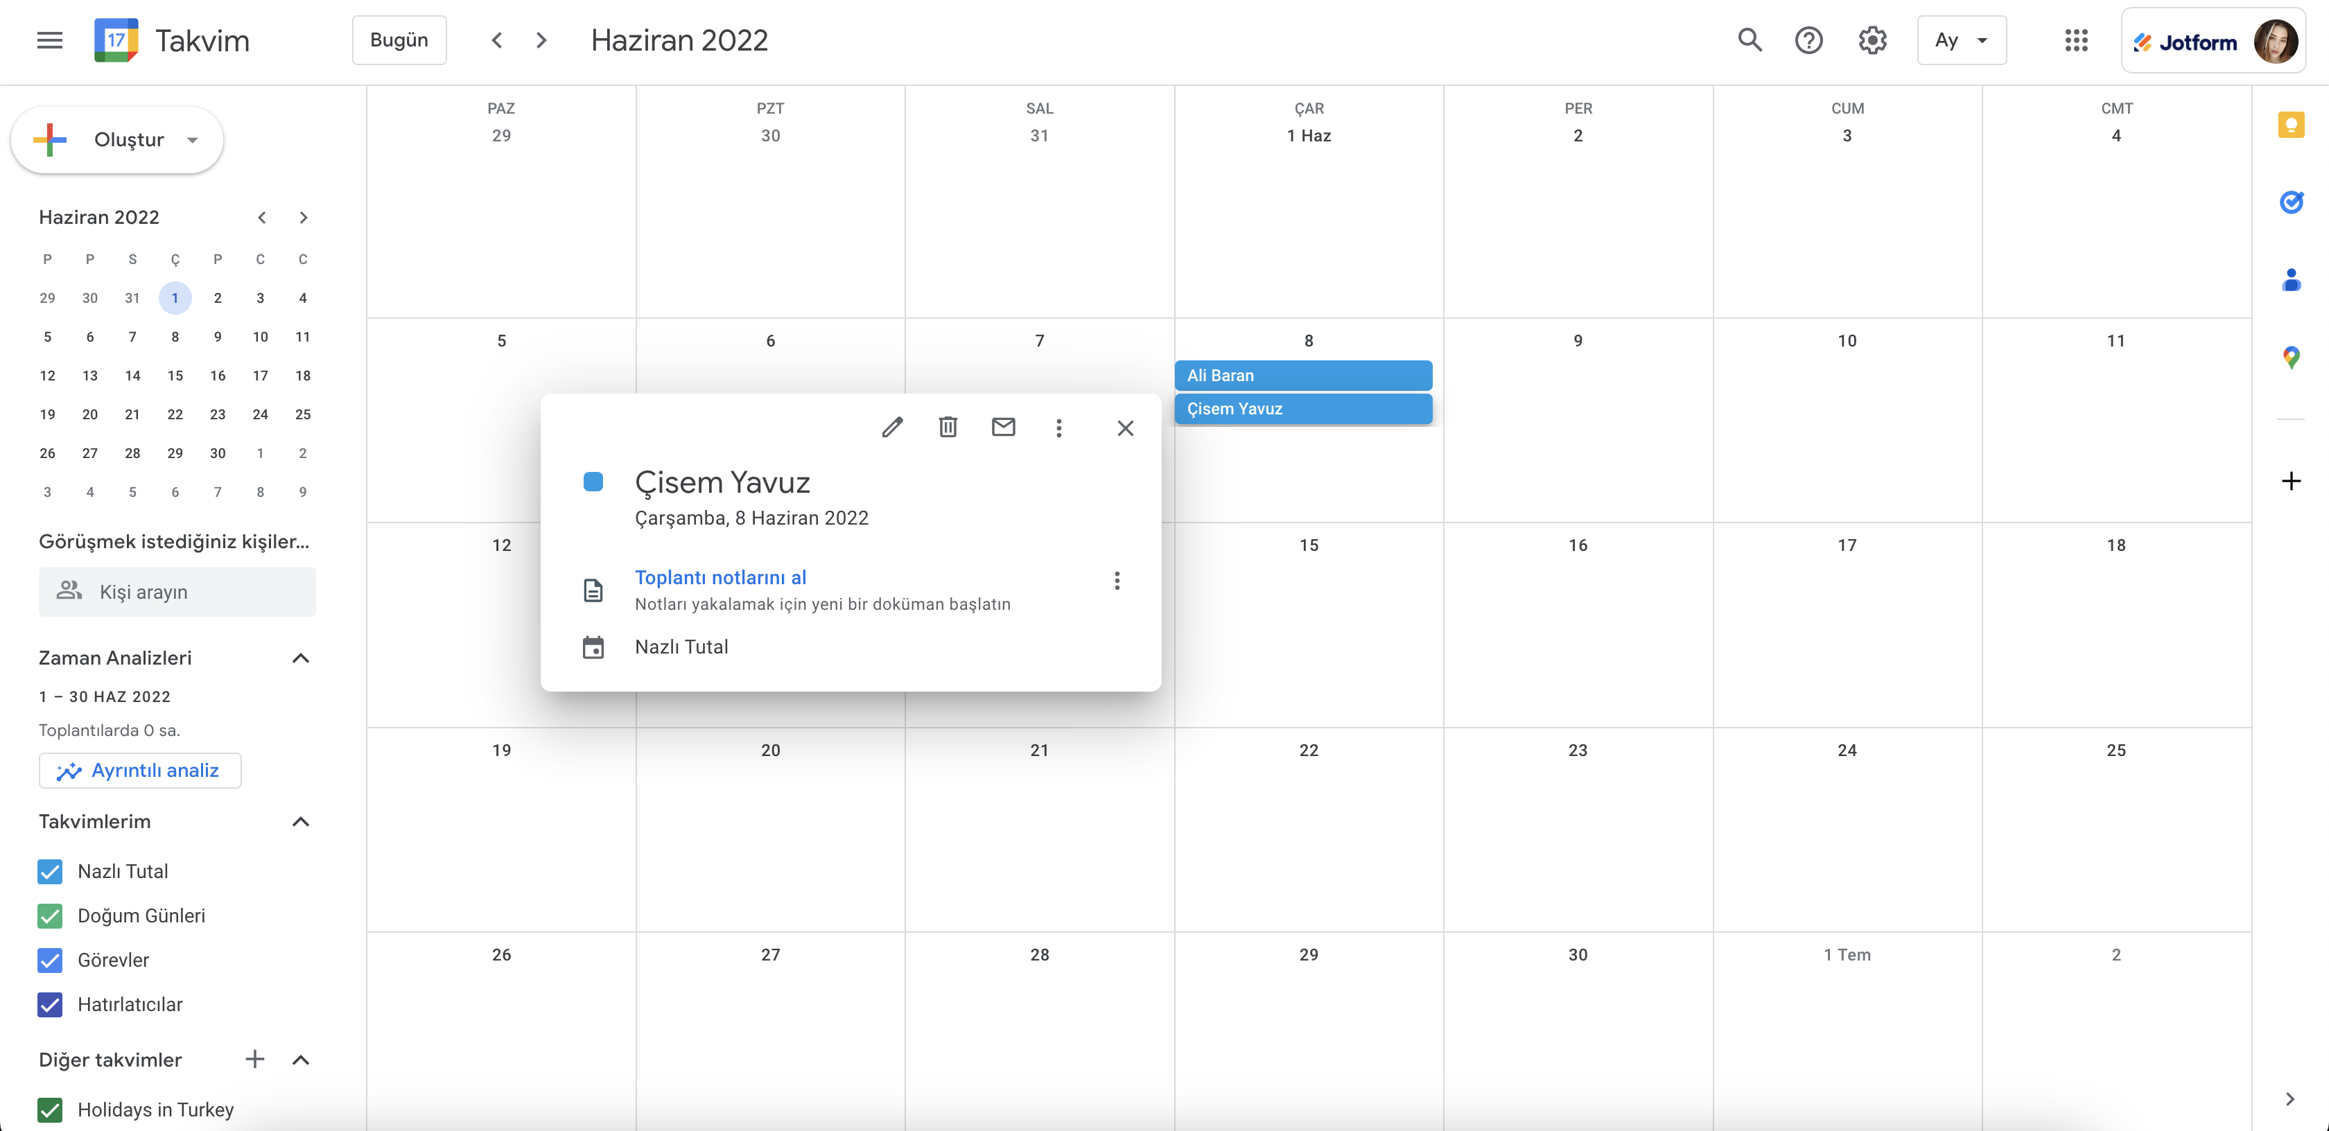Collapse the Takvimlerim section
2329x1131 pixels.
301,822
